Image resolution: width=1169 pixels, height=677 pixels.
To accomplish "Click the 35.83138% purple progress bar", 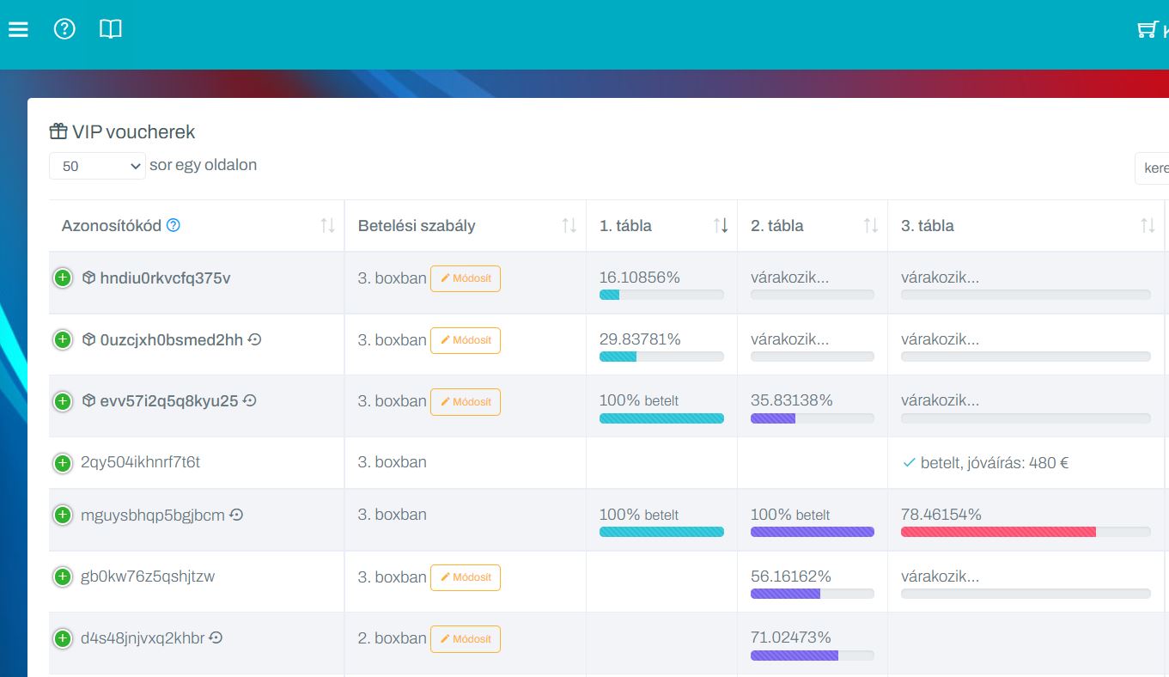I will (x=813, y=418).
